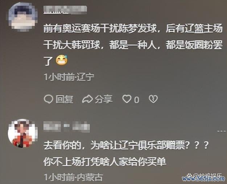Tap the 分享 share label
Viewport: 227px width, 184px height.
[104, 99]
